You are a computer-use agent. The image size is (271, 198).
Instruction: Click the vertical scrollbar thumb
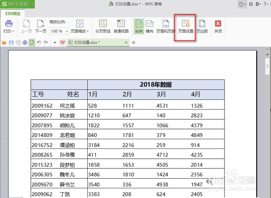267,66
